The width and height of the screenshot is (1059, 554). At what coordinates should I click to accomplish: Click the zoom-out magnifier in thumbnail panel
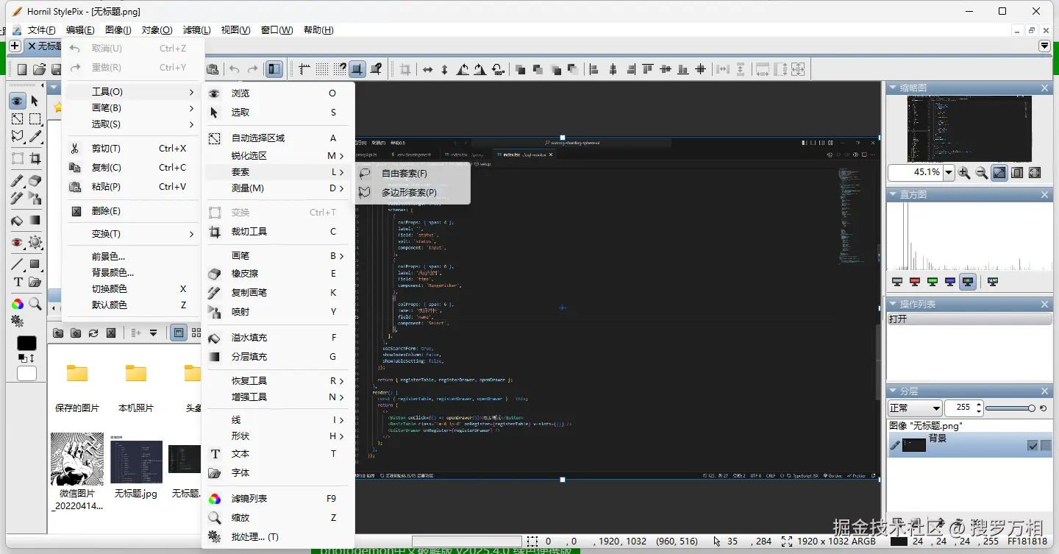(x=982, y=173)
